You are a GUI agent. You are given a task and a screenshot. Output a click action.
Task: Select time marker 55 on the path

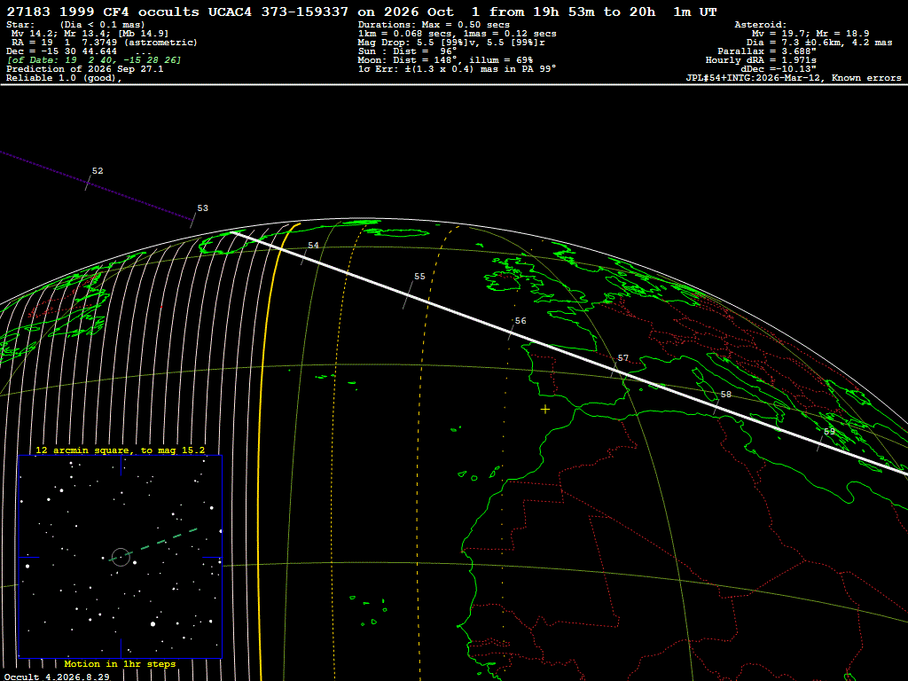coord(419,277)
